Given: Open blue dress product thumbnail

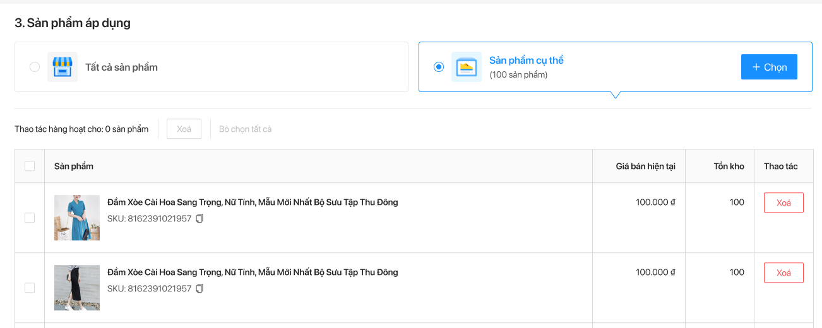Looking at the screenshot, I should pyautogui.click(x=77, y=218).
